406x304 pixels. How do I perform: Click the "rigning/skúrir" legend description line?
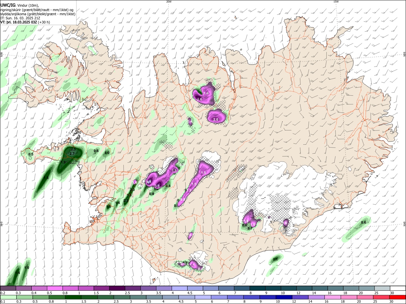(x=37, y=9)
